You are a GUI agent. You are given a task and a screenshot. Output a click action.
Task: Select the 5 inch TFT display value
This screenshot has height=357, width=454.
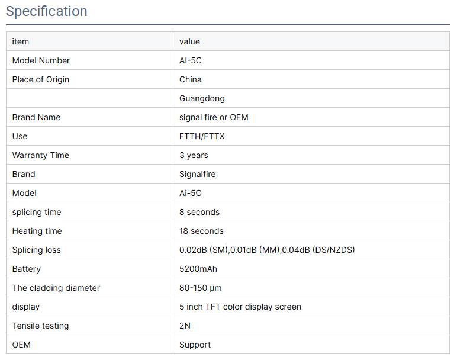click(240, 307)
